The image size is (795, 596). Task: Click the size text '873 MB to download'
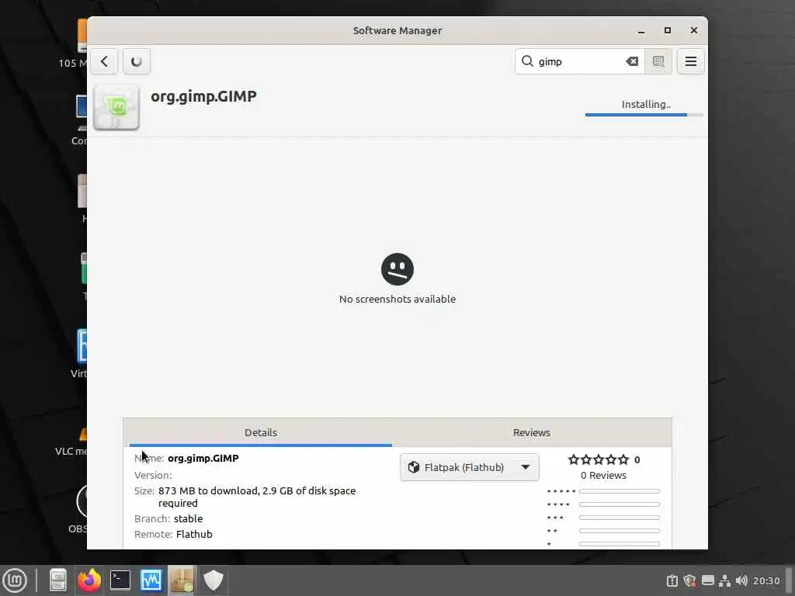[208, 490]
